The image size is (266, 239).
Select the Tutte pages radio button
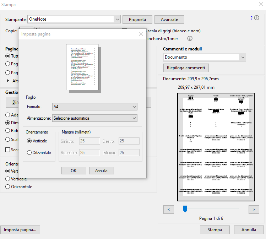pos(7,56)
